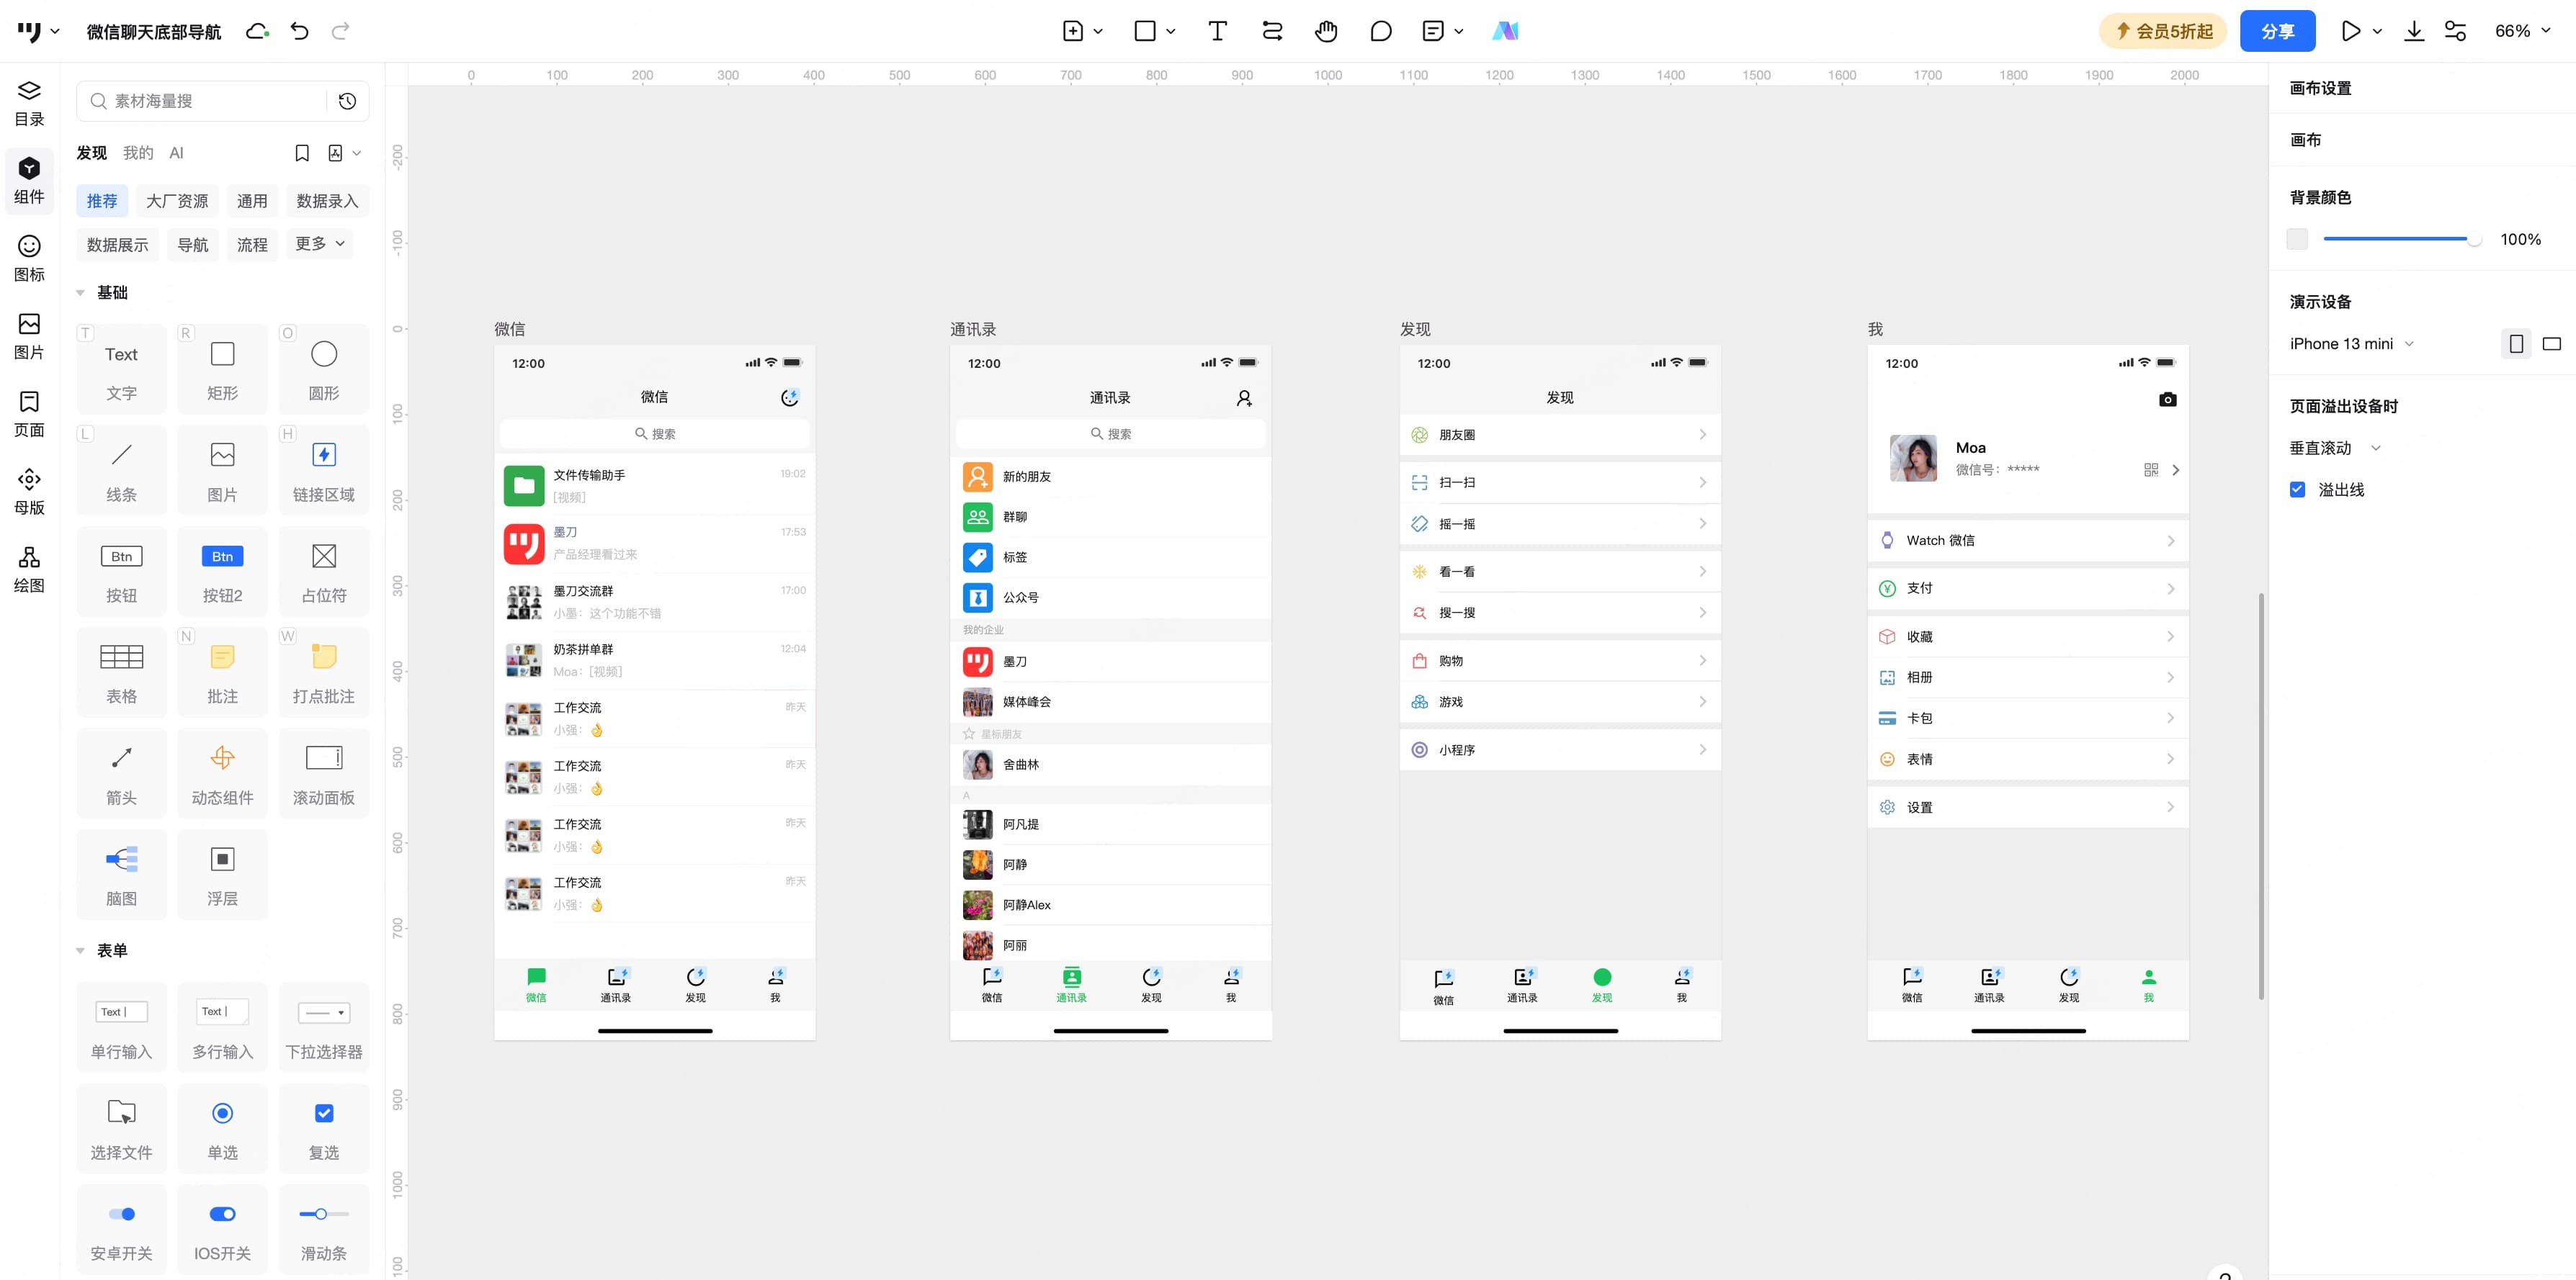Select the 数据录入 category tag
Image resolution: width=2576 pixels, height=1280 pixels.
[x=327, y=201]
